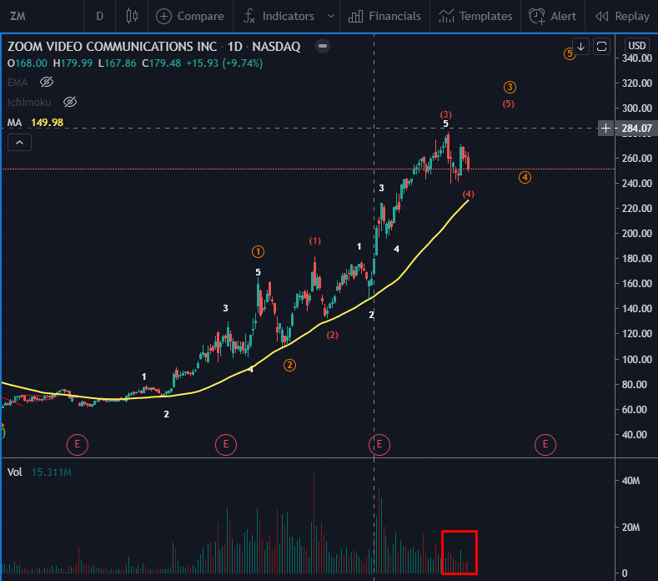Select the orange circled 4 wave label
Image resolution: width=658 pixels, height=581 pixels.
pyautogui.click(x=525, y=177)
